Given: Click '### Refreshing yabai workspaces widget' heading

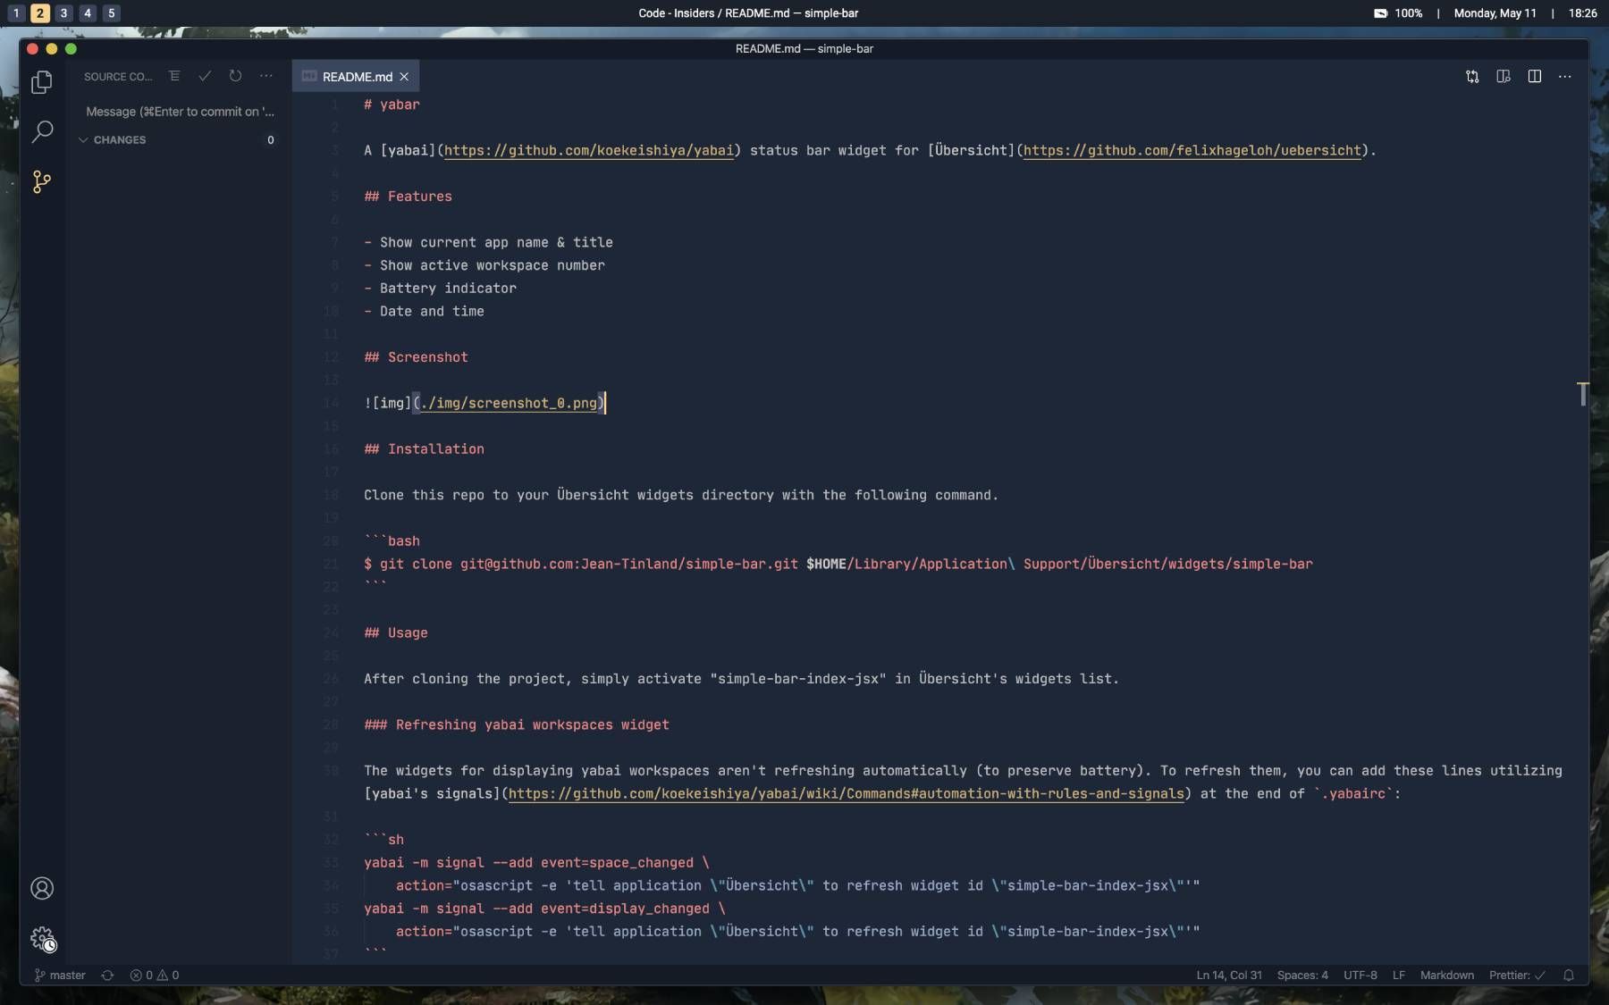Looking at the screenshot, I should [517, 725].
